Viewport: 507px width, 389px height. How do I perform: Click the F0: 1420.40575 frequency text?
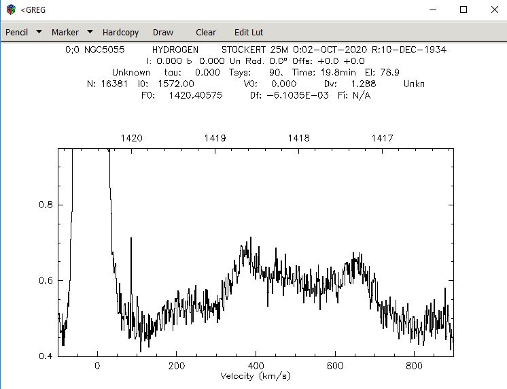click(x=182, y=95)
